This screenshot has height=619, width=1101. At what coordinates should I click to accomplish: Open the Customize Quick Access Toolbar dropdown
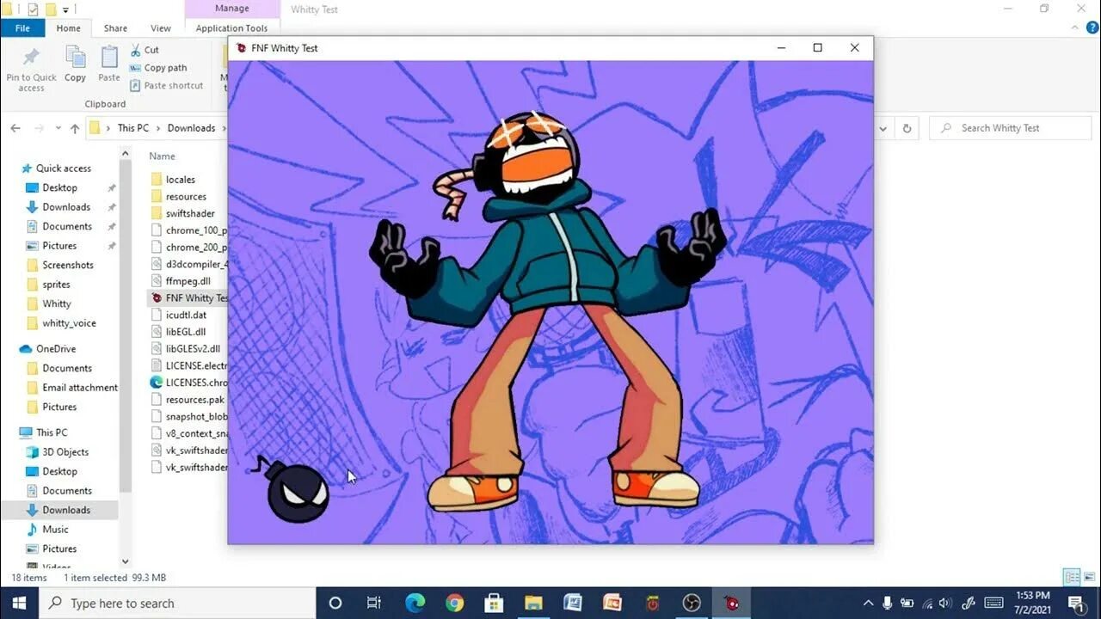pyautogui.click(x=66, y=10)
